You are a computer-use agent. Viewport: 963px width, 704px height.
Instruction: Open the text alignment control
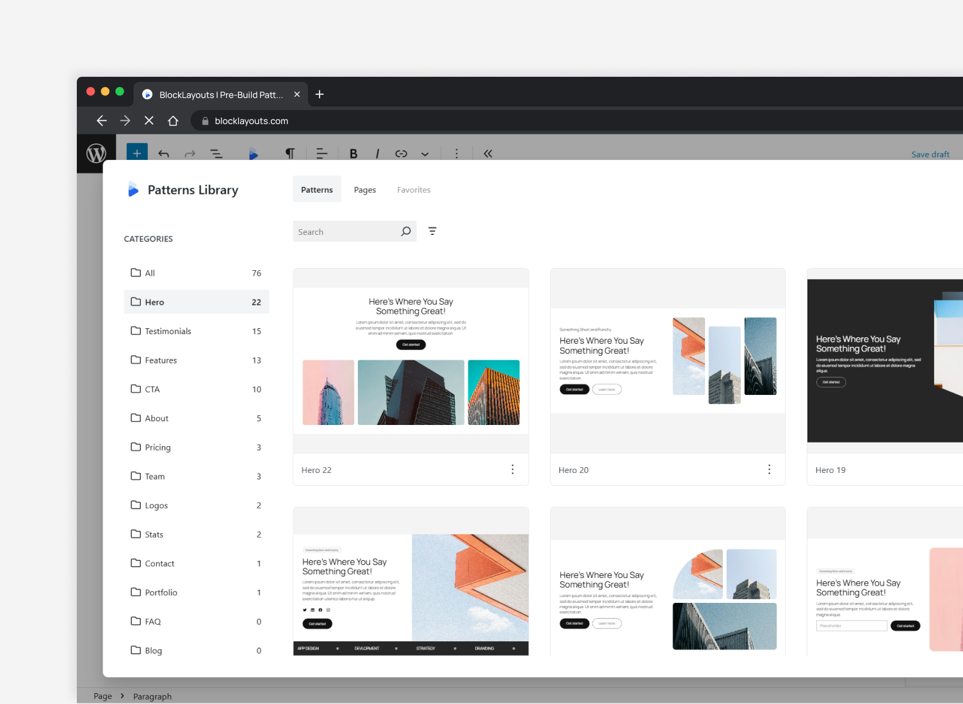[x=322, y=154]
